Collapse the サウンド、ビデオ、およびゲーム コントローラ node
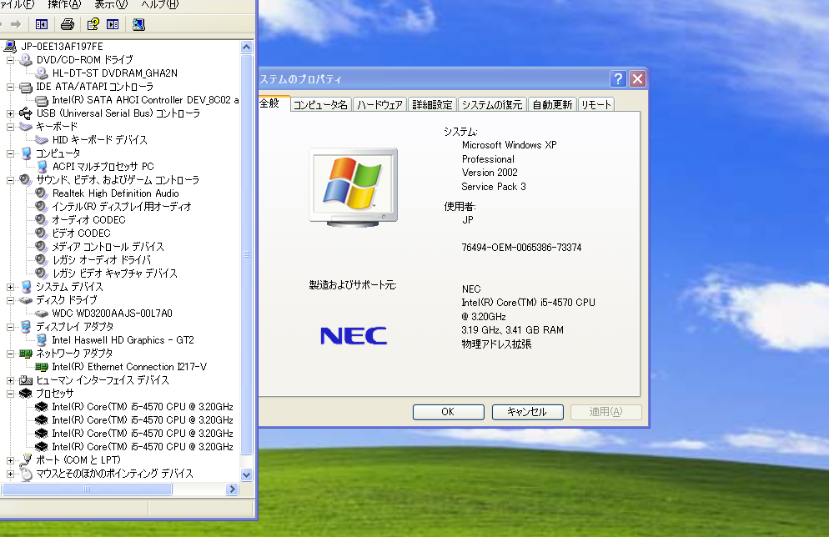 click(x=10, y=180)
